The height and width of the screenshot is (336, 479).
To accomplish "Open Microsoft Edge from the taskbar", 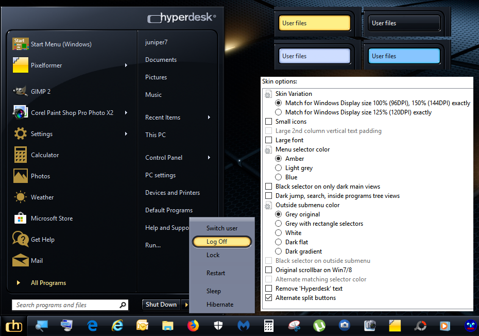I will click(x=92, y=326).
